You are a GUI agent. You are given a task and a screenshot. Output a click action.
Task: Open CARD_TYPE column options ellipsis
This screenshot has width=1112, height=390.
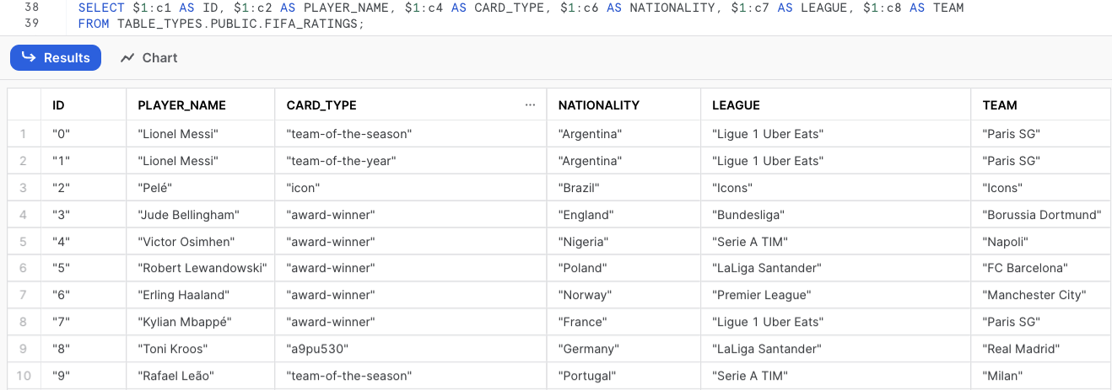pos(530,105)
